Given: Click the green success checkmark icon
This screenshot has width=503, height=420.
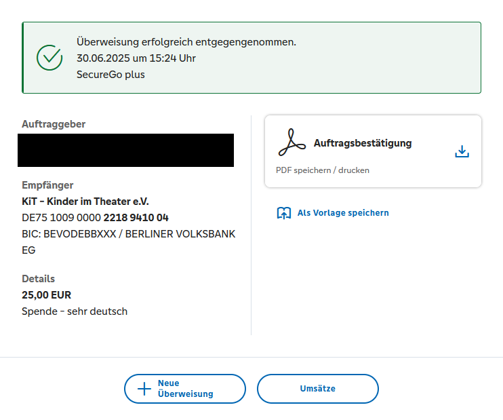Looking at the screenshot, I should point(49,58).
